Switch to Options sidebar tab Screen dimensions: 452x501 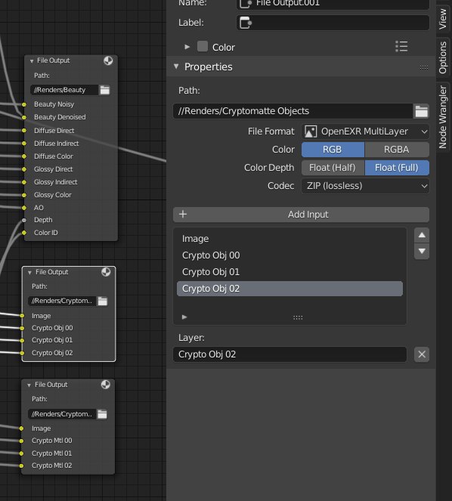443,57
